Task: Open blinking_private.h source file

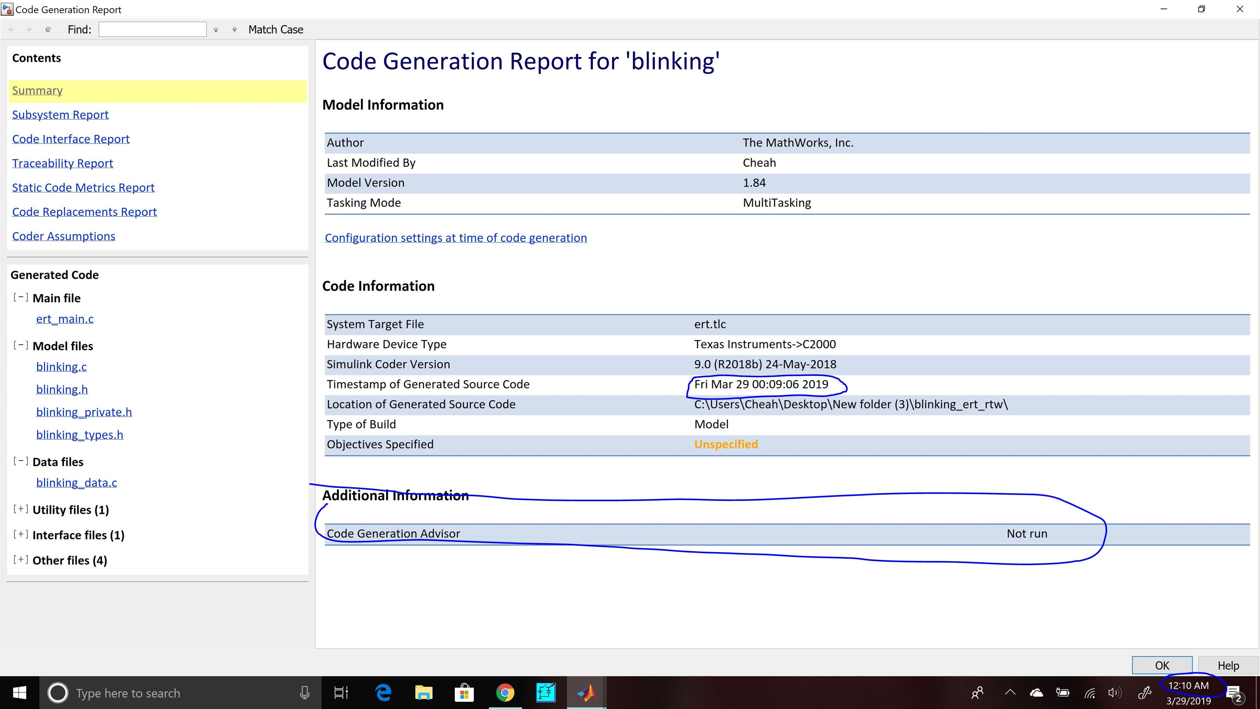Action: point(84,412)
